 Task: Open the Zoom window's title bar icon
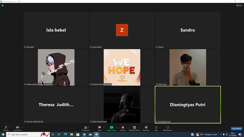(1, 2)
